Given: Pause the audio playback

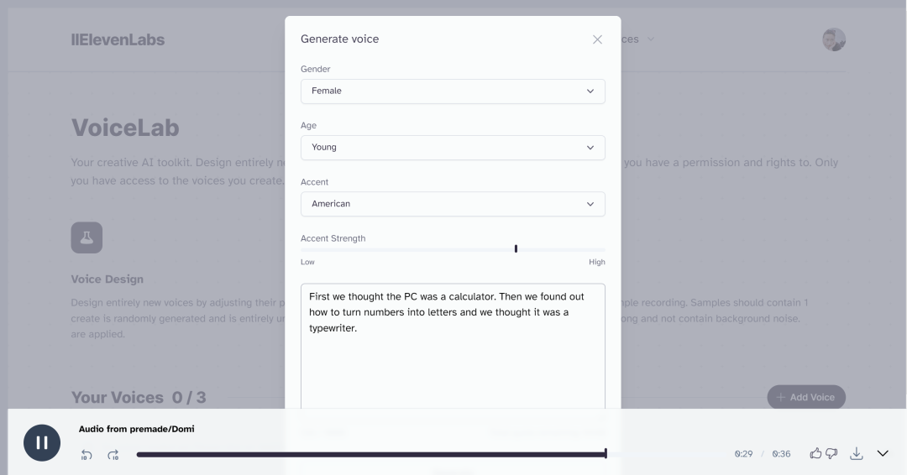Looking at the screenshot, I should 42,443.
